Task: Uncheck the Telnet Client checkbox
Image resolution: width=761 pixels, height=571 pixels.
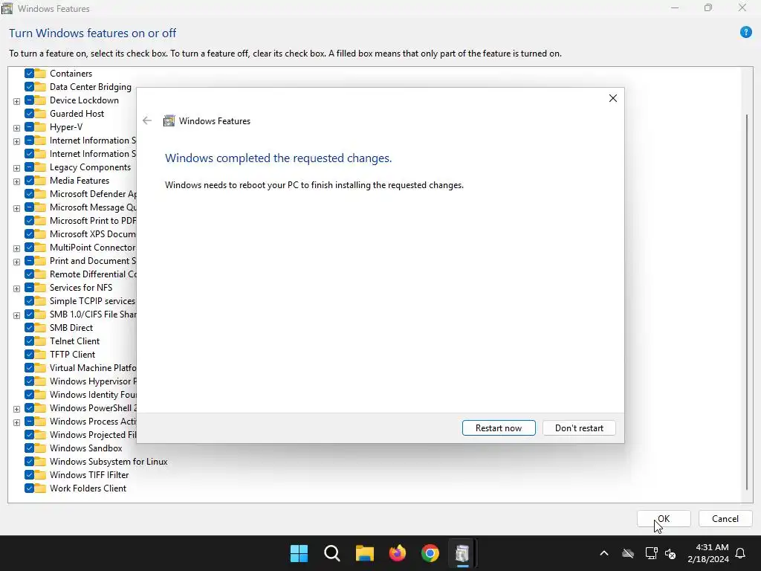Action: click(x=29, y=341)
